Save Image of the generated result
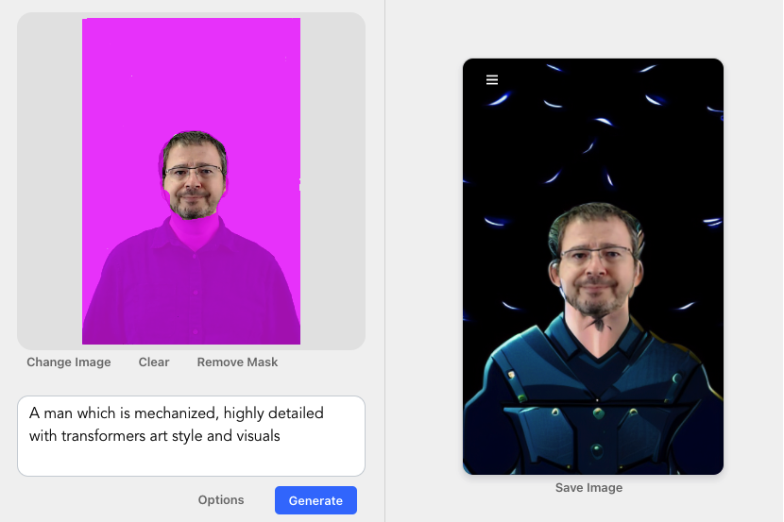784x522 pixels. [x=588, y=488]
